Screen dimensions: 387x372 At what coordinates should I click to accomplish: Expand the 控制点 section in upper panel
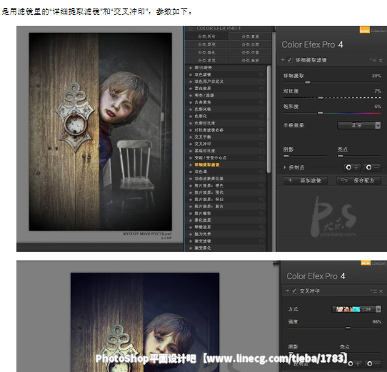(x=285, y=167)
